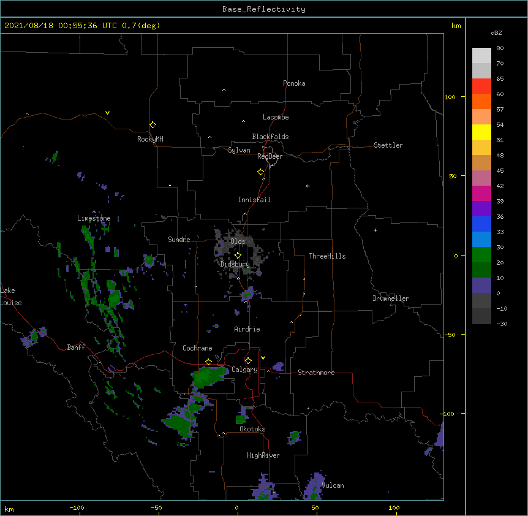Click the 80 value on dBZ scale
Screen dimensions: 528x516
tap(500, 48)
